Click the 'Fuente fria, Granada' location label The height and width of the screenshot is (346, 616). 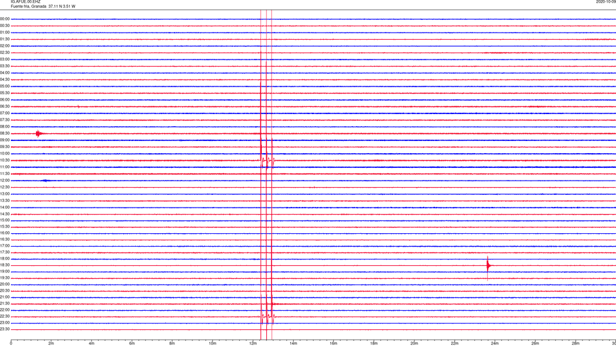pos(28,6)
